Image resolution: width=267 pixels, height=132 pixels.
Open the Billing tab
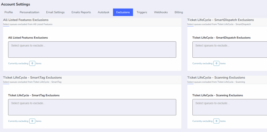pyautogui.click(x=179, y=12)
